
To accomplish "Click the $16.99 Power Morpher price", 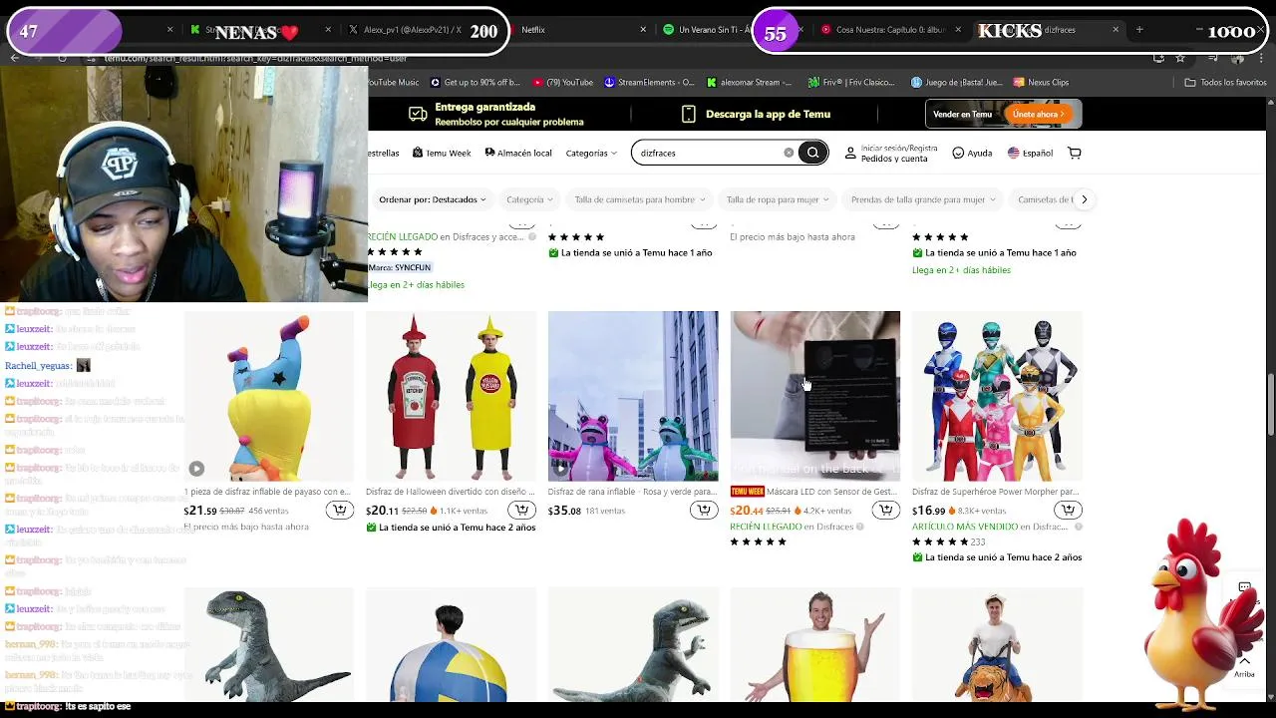I will 928,511.
